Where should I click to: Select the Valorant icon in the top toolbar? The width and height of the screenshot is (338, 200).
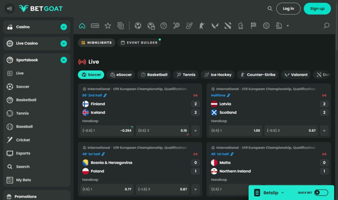(x=215, y=25)
